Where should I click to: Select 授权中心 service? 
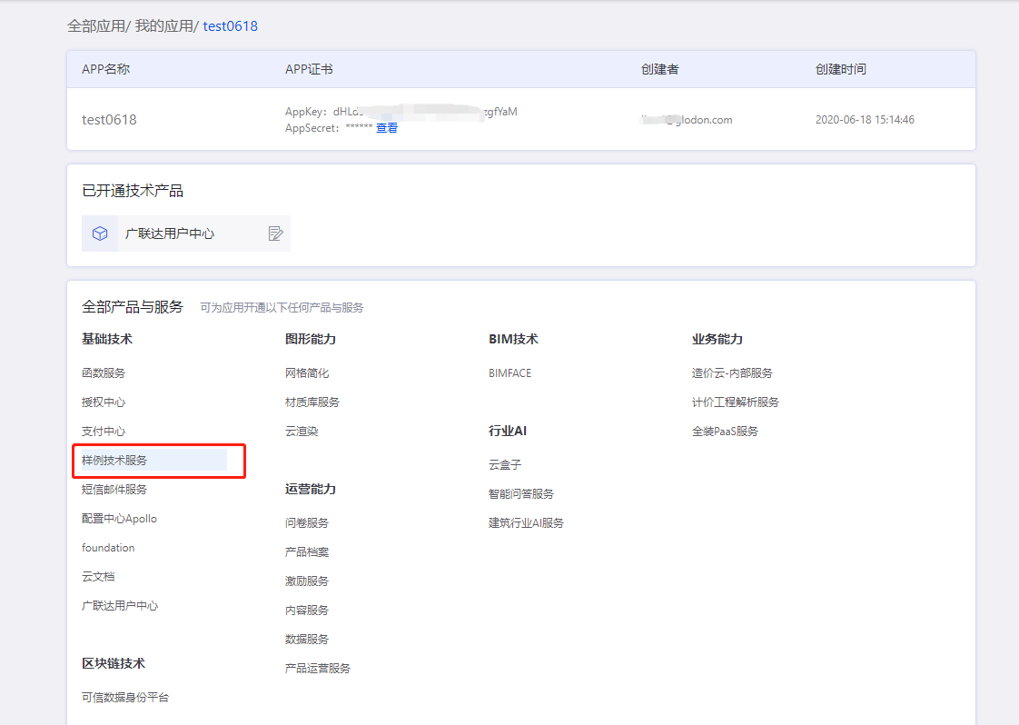(104, 402)
